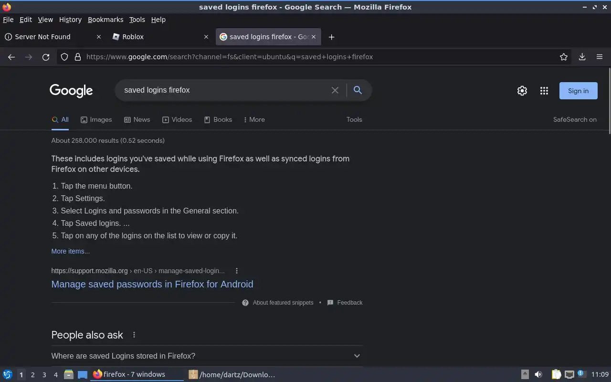Open the three-dot menu beside support.mozilla.org result
The width and height of the screenshot is (611, 382).
click(236, 271)
